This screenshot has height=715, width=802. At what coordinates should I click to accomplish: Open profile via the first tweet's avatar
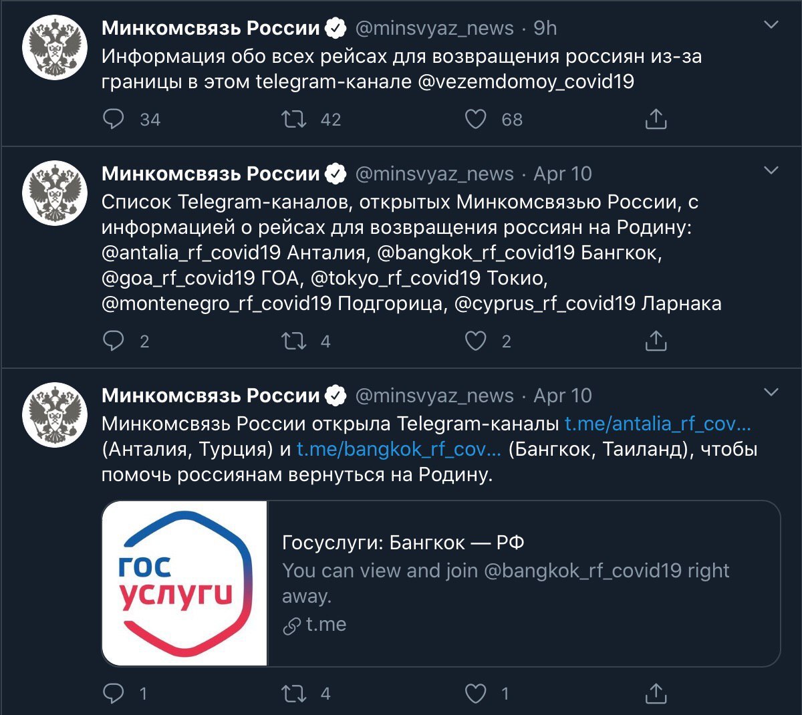[55, 48]
